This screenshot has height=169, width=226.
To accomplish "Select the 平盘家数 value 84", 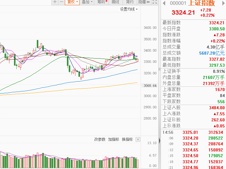I will point(222,96).
